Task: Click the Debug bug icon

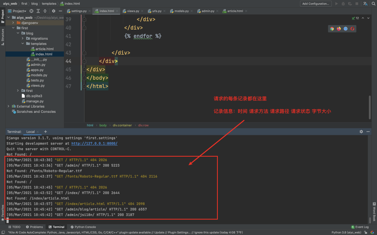Action: click(343, 3)
